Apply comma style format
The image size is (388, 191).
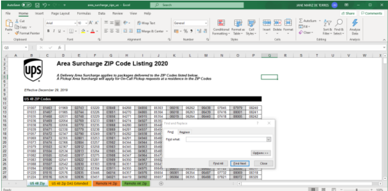click(x=191, y=31)
